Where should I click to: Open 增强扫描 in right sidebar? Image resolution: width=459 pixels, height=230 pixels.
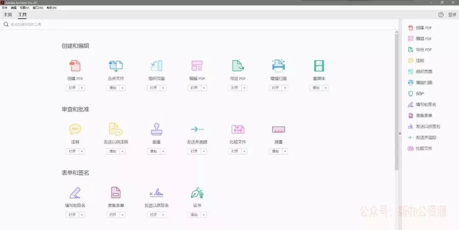(420, 82)
